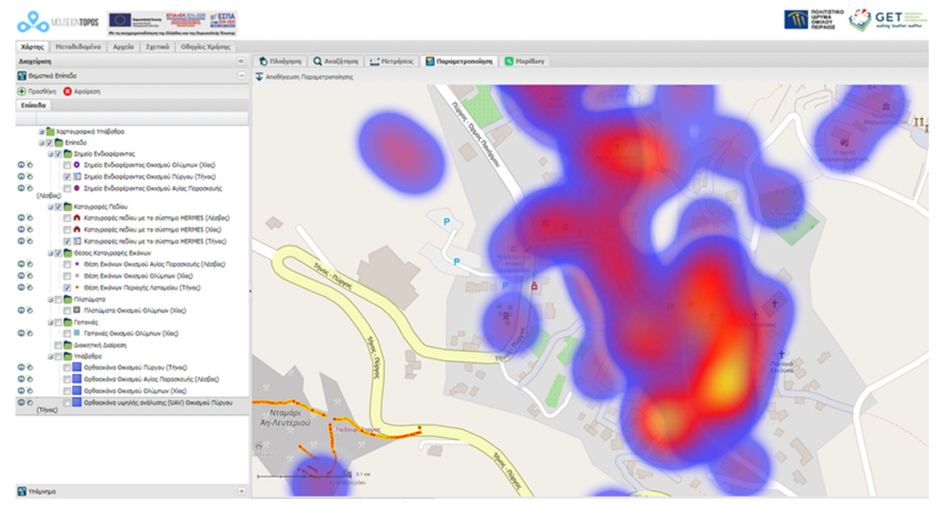Click the green Προσθήκη add layer icon

click(x=22, y=92)
